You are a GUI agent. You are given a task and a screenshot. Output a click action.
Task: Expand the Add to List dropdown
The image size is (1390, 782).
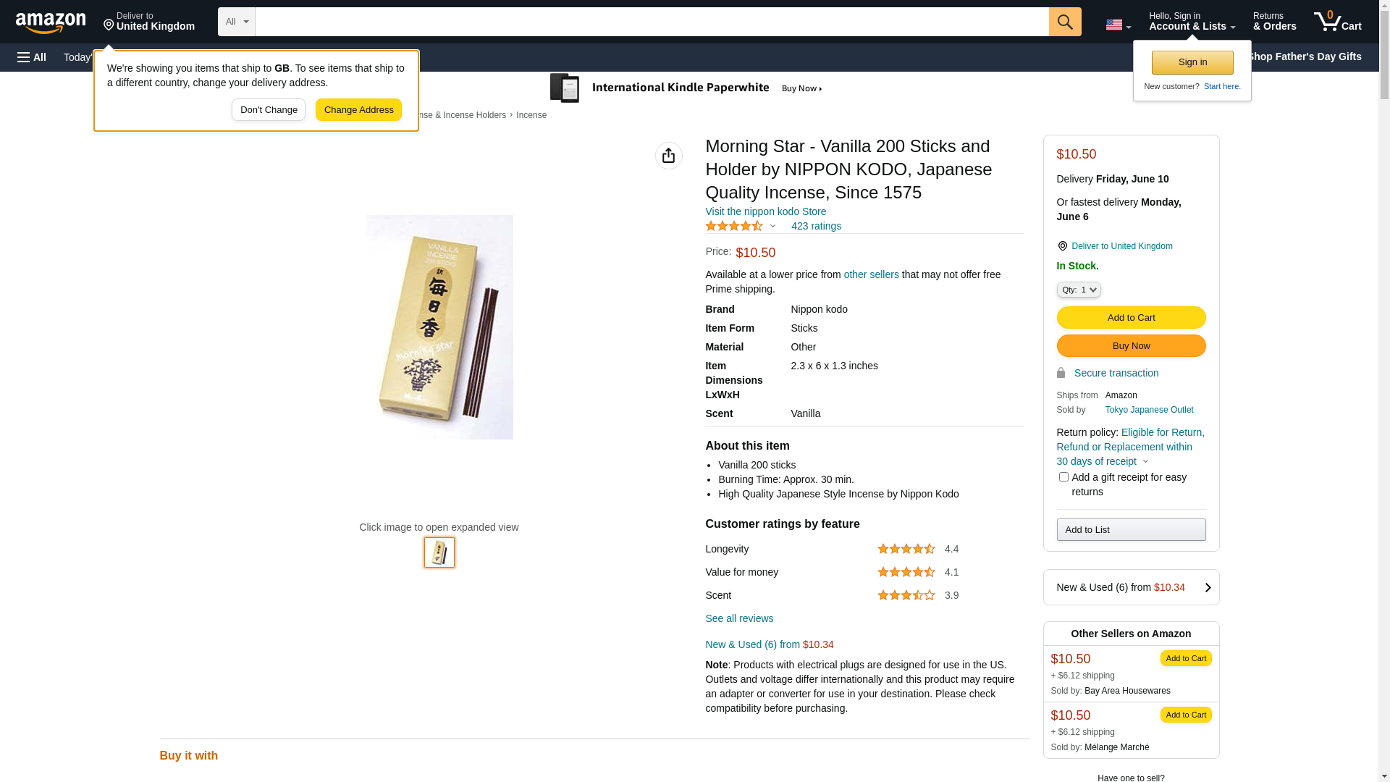(x=1131, y=530)
